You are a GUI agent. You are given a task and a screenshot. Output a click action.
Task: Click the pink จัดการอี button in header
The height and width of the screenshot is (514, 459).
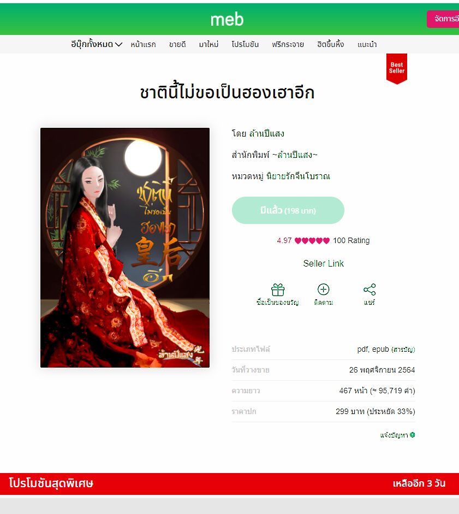(x=443, y=19)
